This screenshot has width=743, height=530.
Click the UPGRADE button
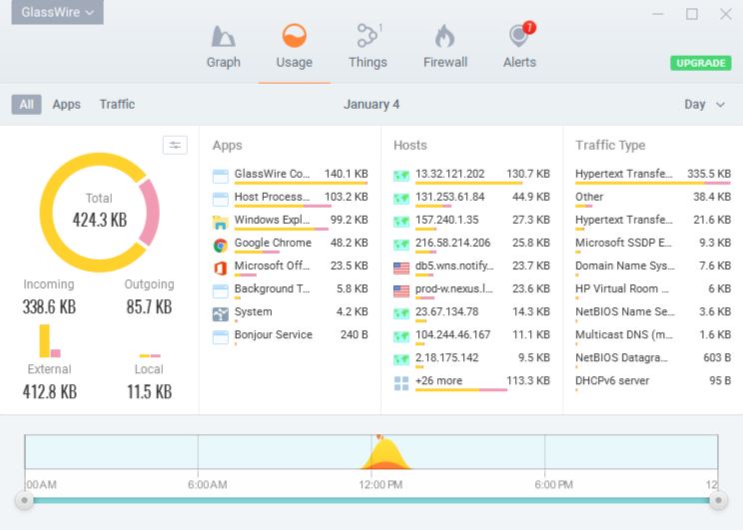(x=700, y=63)
